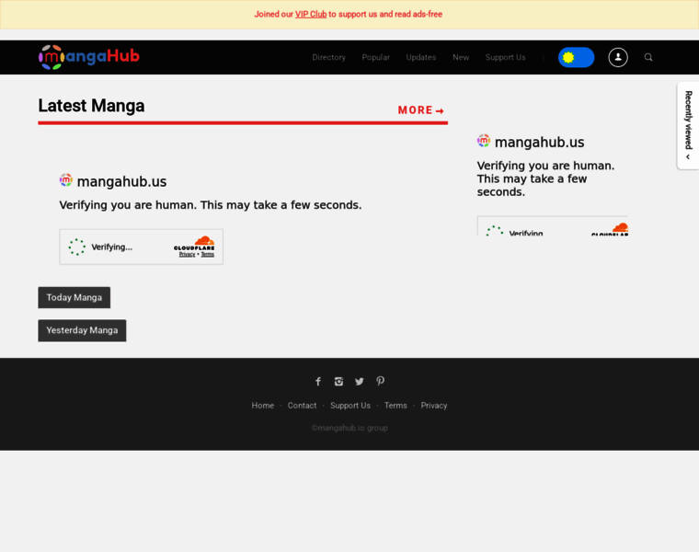Open the Terms footer link

click(395, 406)
